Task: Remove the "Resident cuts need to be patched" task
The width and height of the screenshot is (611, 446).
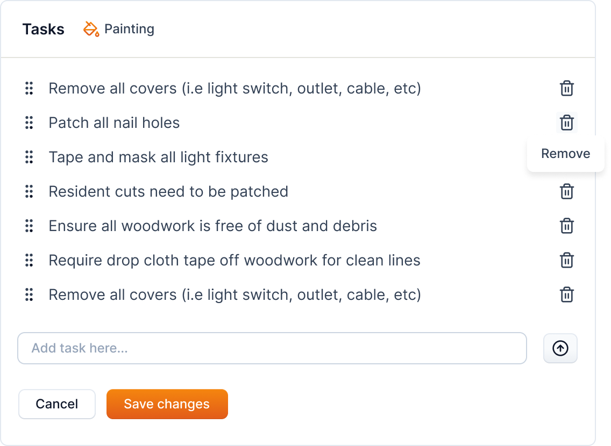Action: 566,191
